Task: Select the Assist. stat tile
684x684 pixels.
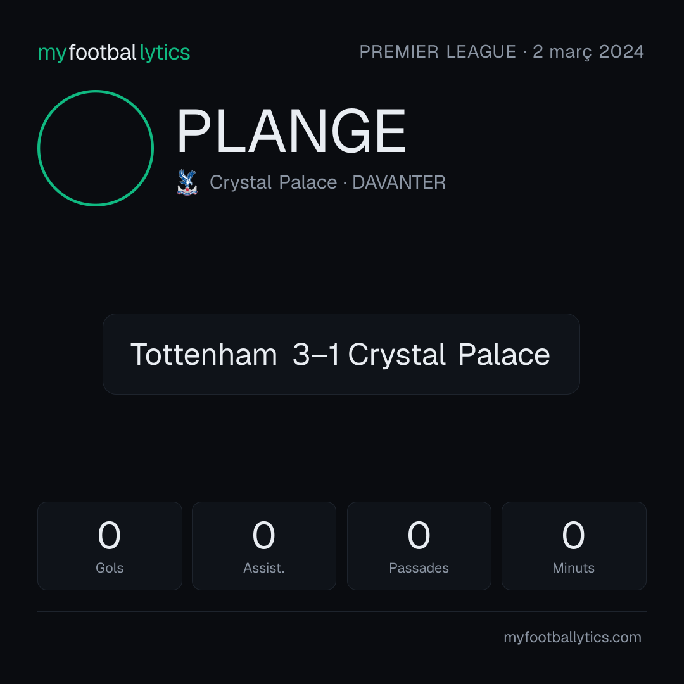Action: pos(264,546)
